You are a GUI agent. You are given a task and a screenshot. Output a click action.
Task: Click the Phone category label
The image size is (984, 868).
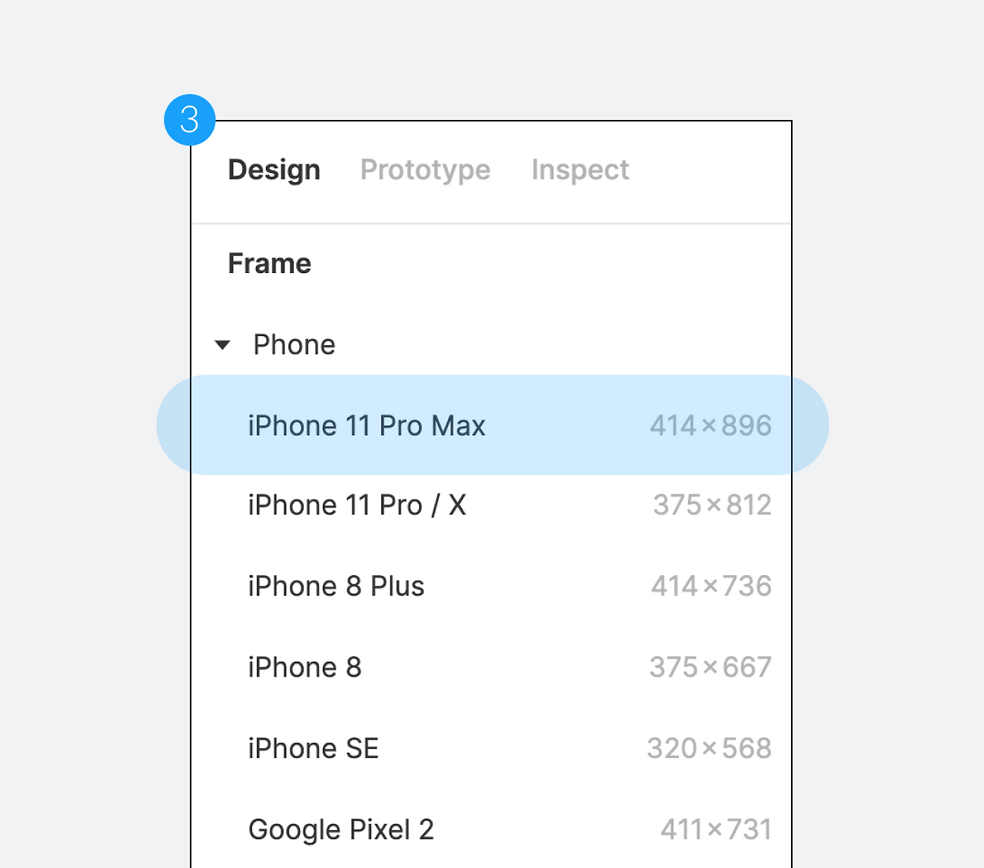tap(294, 344)
